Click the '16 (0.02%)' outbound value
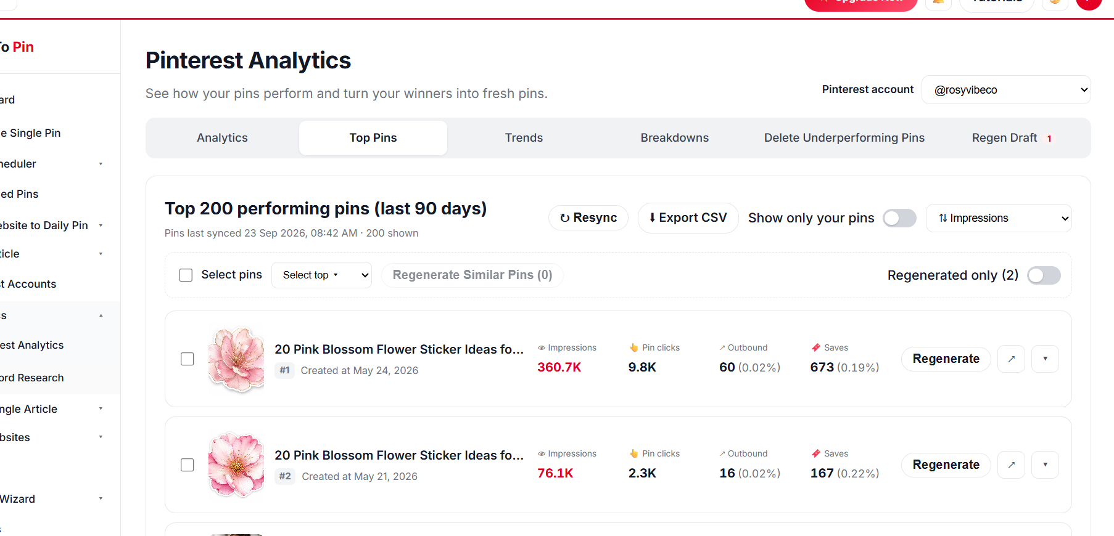Screen dimensions: 1114x536 (x=750, y=473)
